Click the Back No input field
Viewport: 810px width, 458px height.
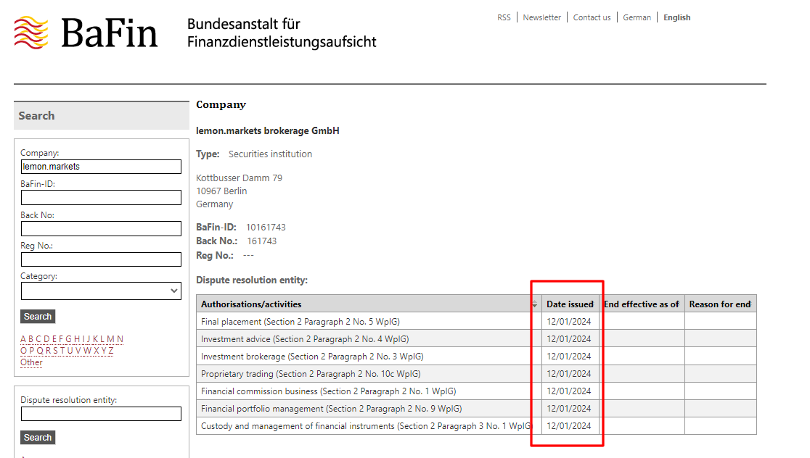(101, 228)
